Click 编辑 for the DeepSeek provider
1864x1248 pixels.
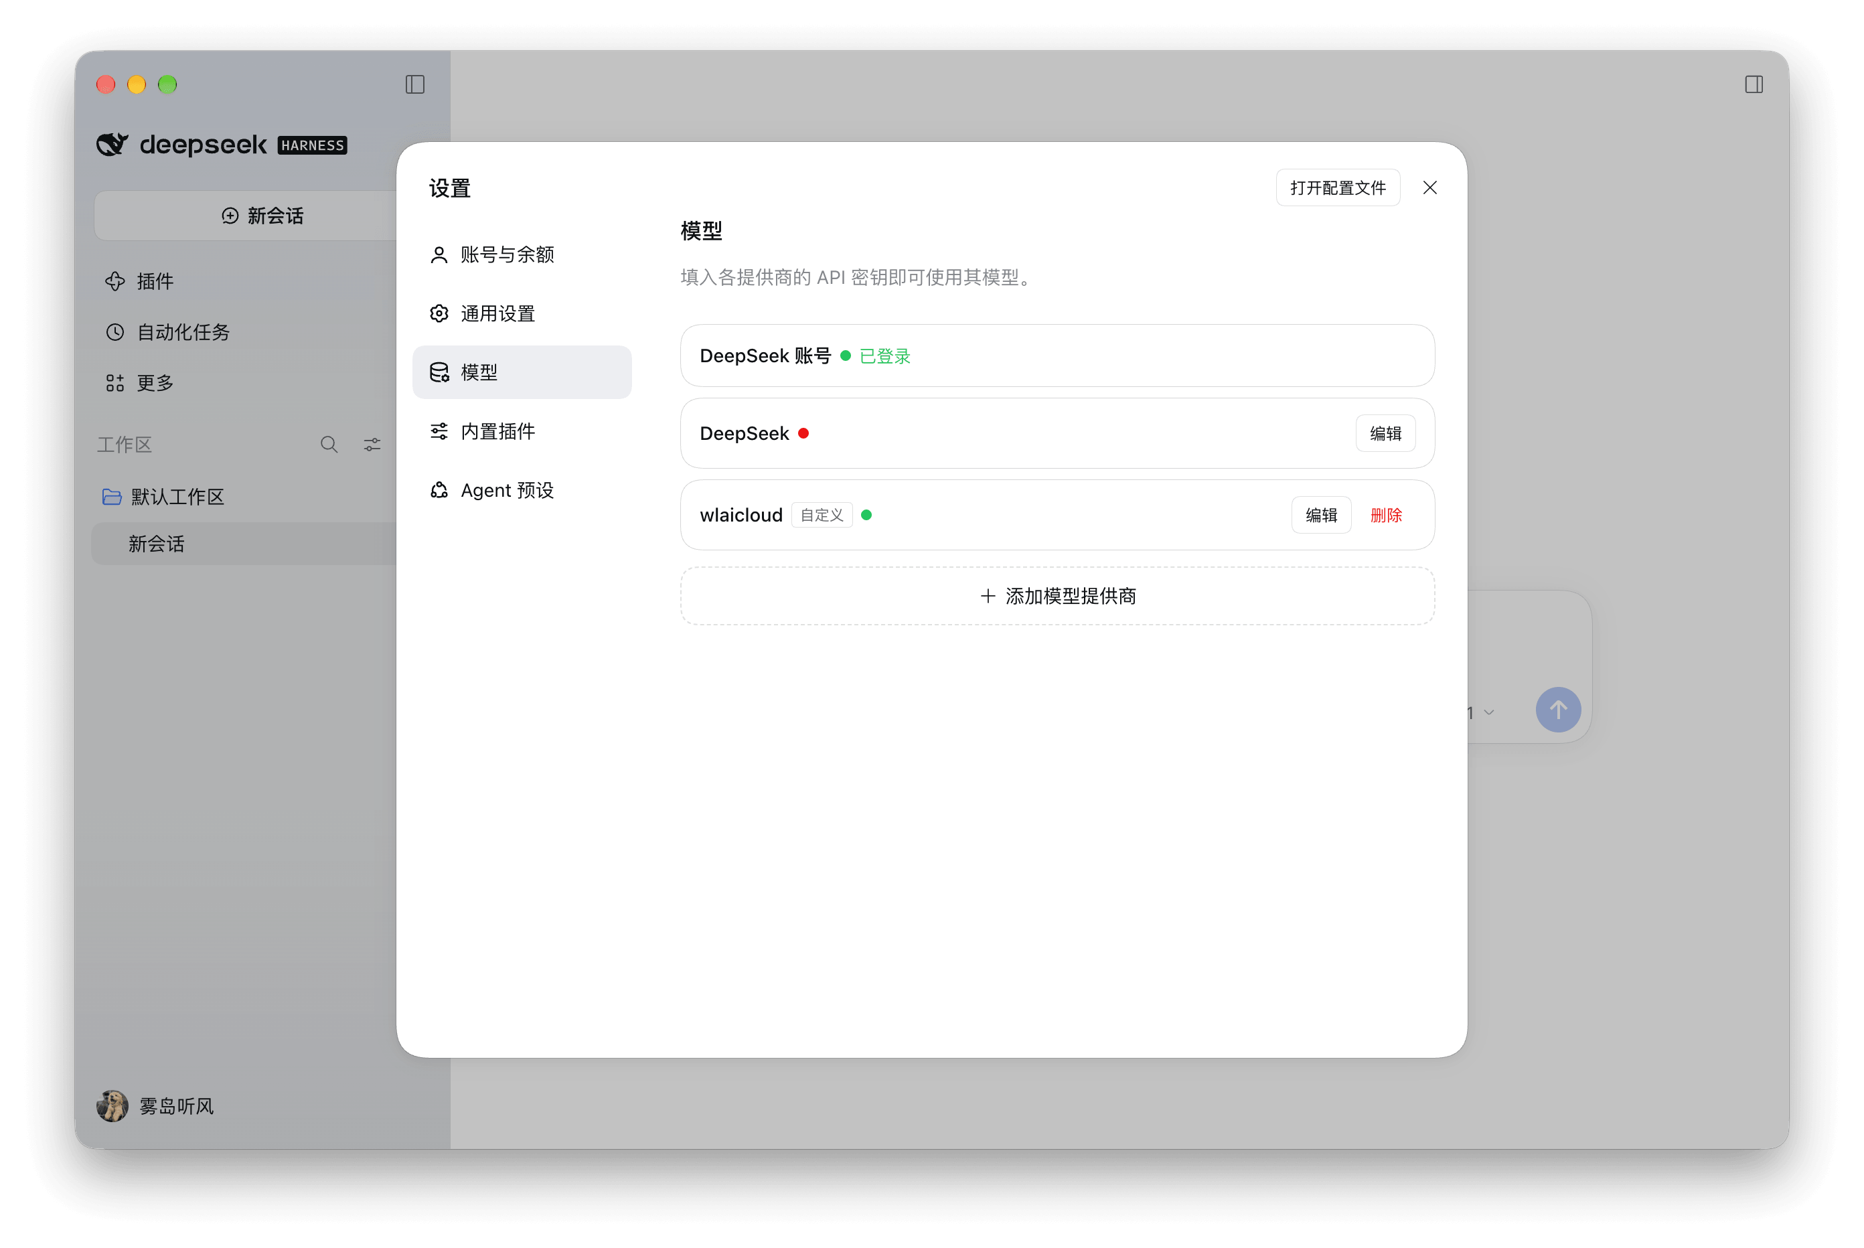pos(1385,433)
